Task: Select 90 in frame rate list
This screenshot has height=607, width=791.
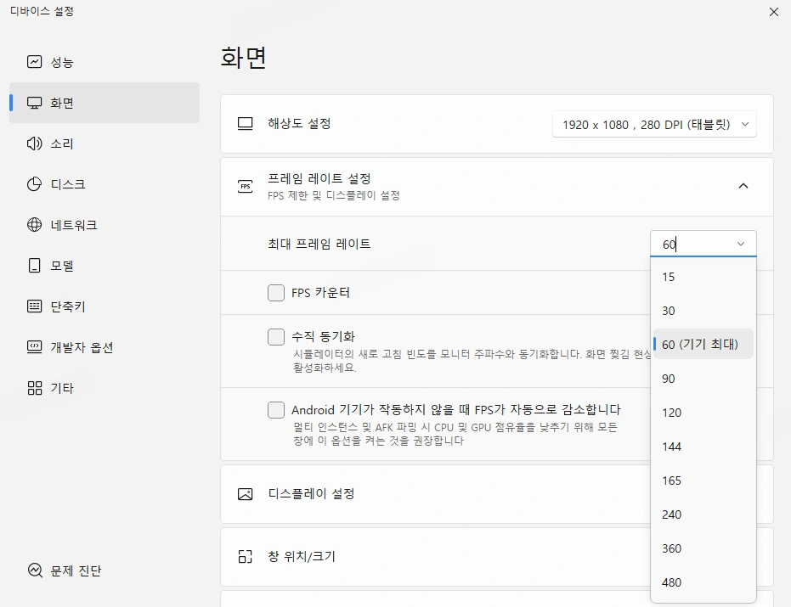Action: click(703, 379)
